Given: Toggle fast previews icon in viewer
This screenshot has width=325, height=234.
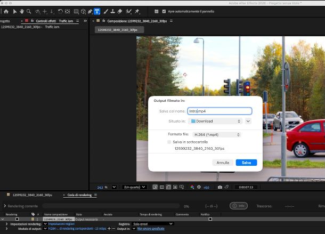Looking at the screenshot, I should 155,187.
